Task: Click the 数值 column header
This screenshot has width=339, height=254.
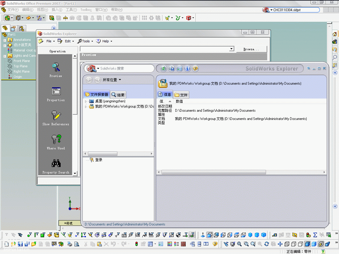Action: (179, 101)
